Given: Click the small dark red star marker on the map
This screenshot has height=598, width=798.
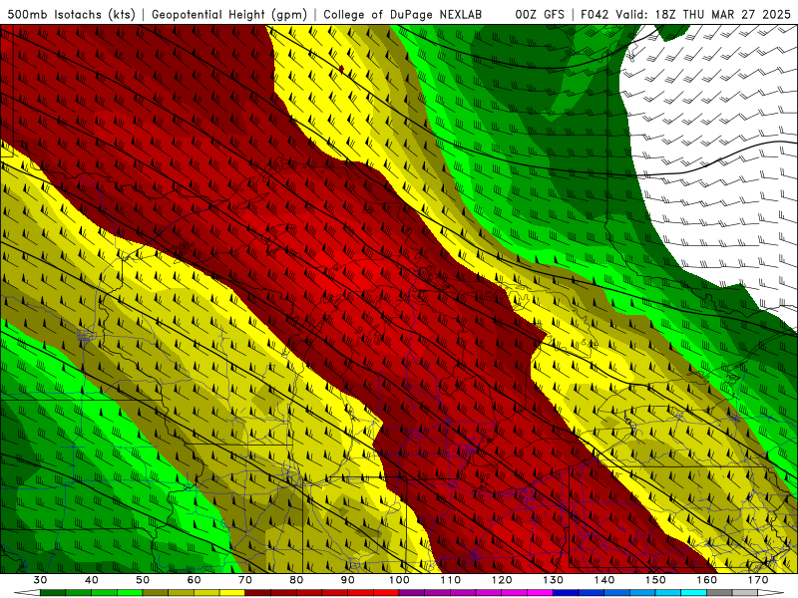Looking at the screenshot, I should point(341,69).
